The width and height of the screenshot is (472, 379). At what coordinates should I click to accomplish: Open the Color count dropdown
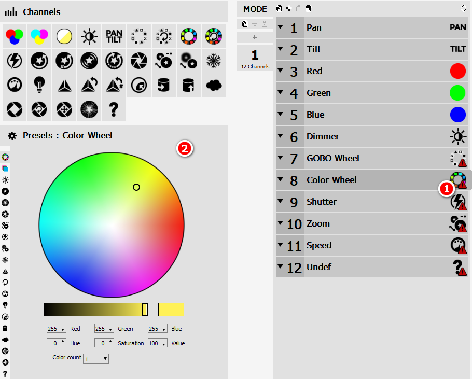[x=96, y=358]
